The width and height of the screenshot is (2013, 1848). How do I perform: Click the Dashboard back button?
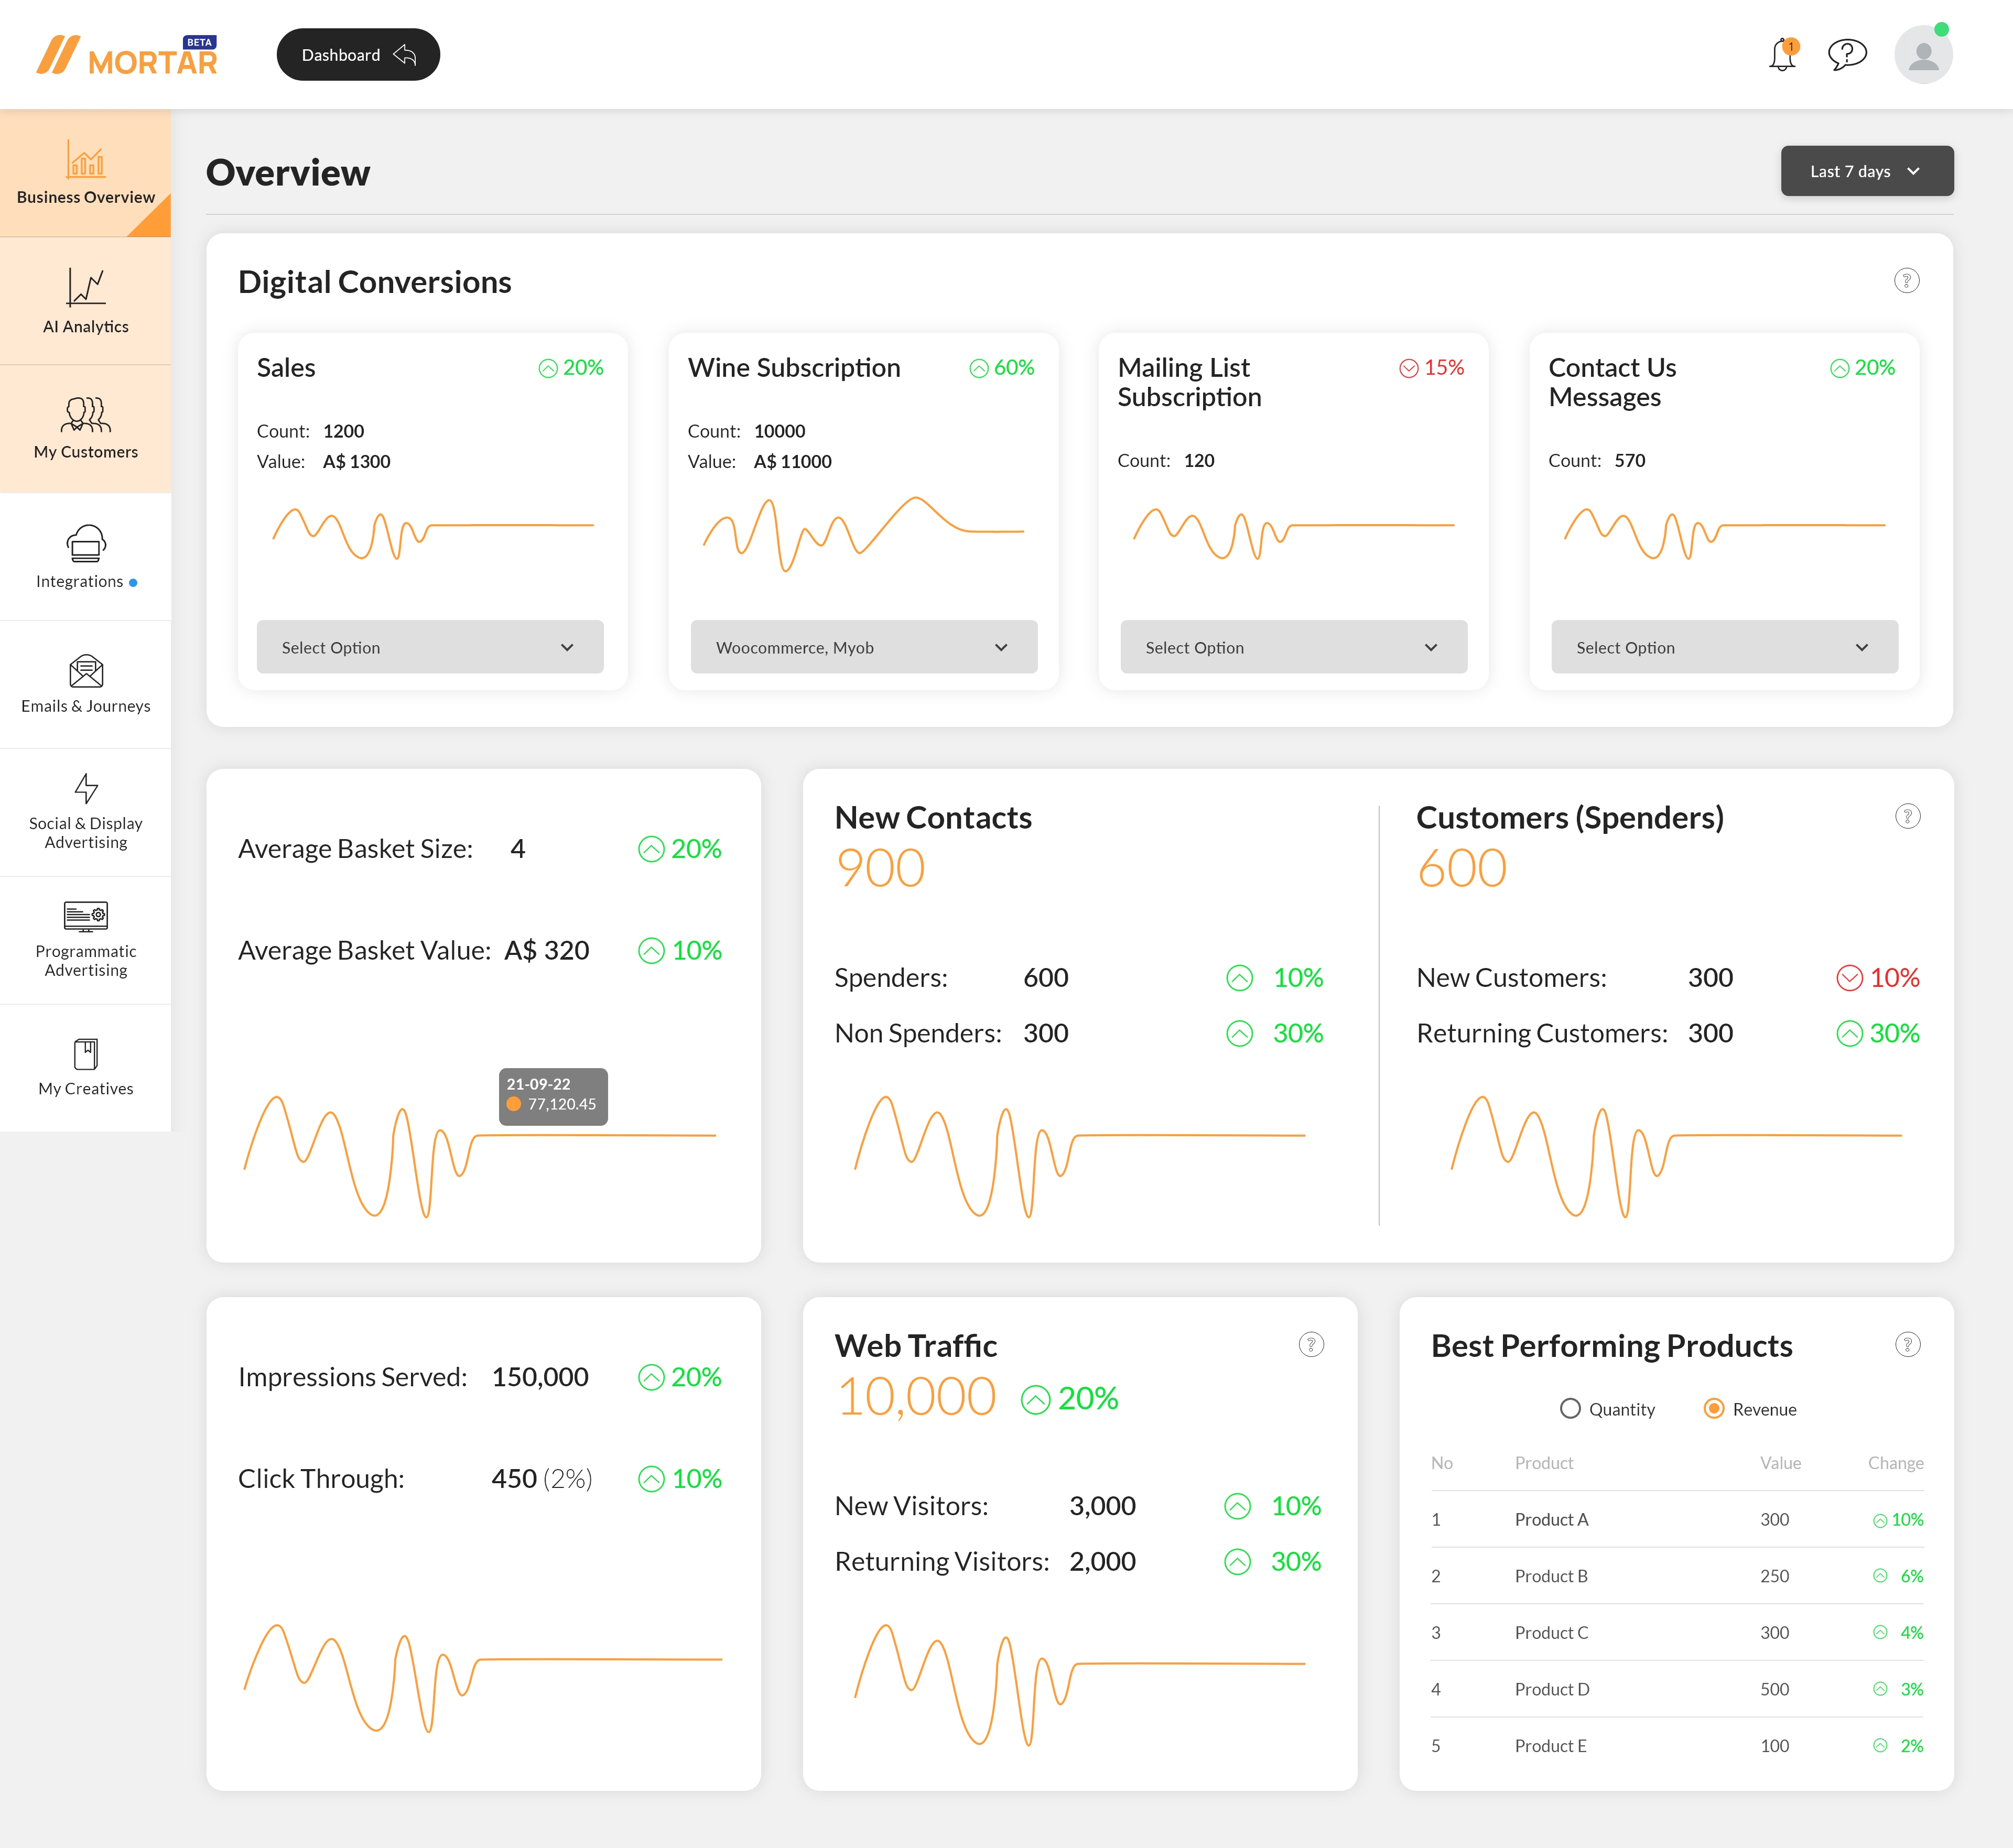[358, 55]
